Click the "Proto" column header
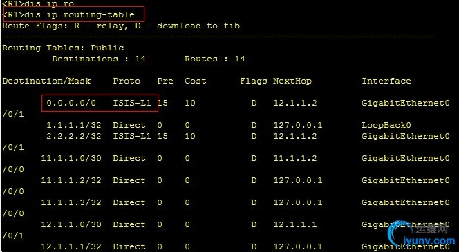Image resolution: width=459 pixels, height=252 pixels. pos(127,81)
